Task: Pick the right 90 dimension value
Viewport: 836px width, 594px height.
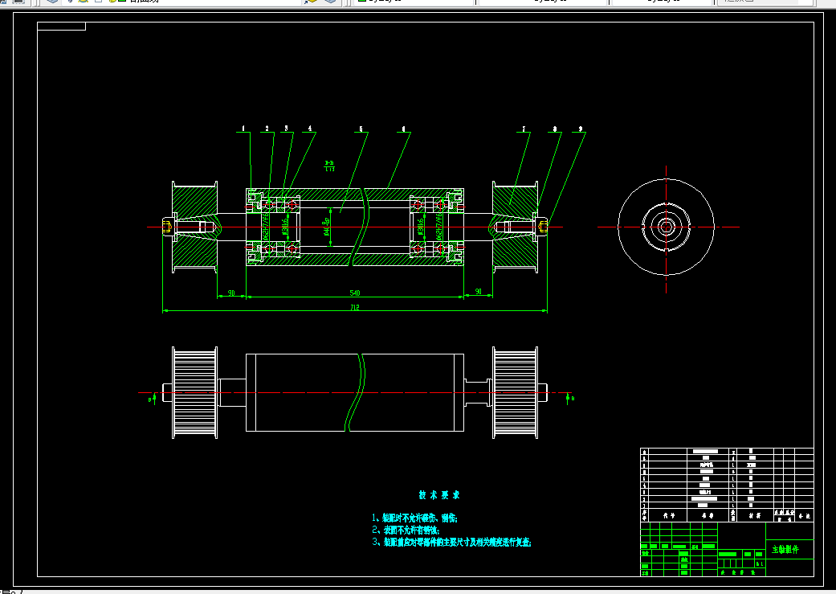Action: [x=479, y=292]
